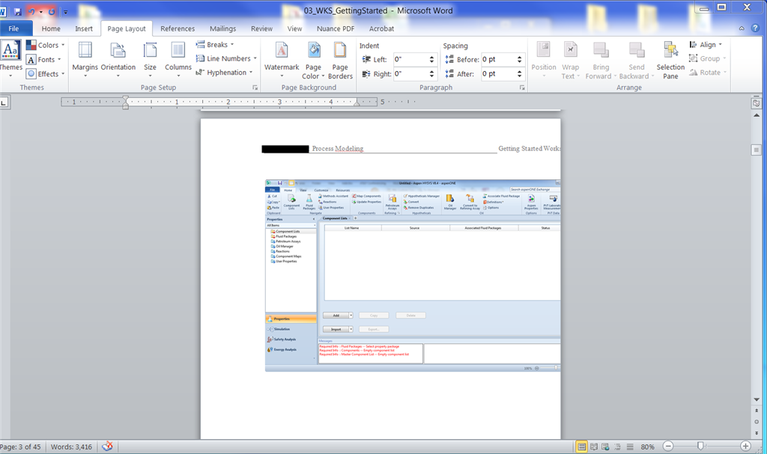Open the Undo history dropdown arrow
The height and width of the screenshot is (454, 767).
click(40, 12)
